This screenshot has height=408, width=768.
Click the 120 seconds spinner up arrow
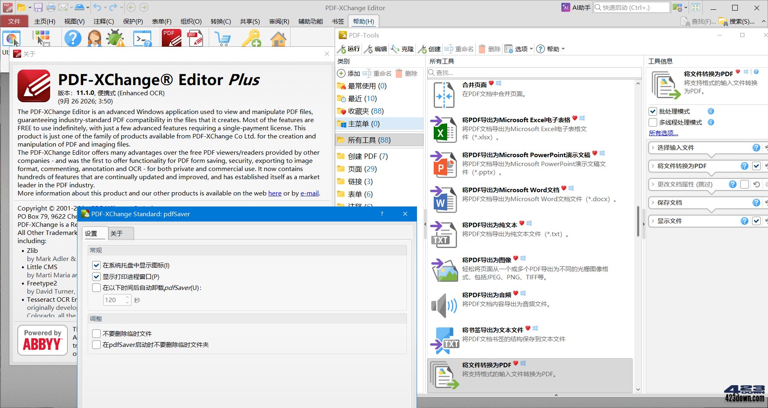pyautogui.click(x=128, y=297)
